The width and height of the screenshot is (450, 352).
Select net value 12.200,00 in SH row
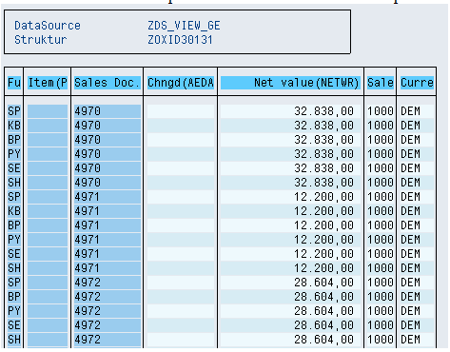pyautogui.click(x=290, y=268)
